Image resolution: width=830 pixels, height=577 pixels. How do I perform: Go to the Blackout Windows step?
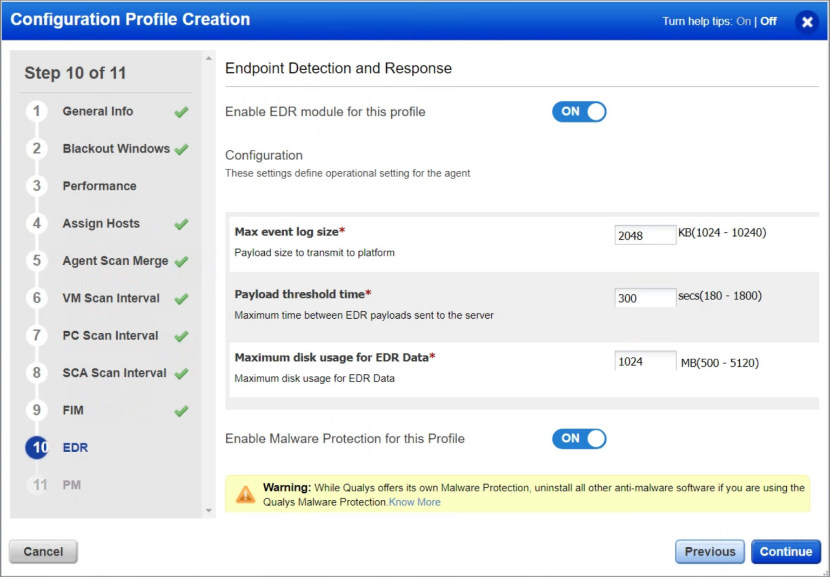click(116, 149)
